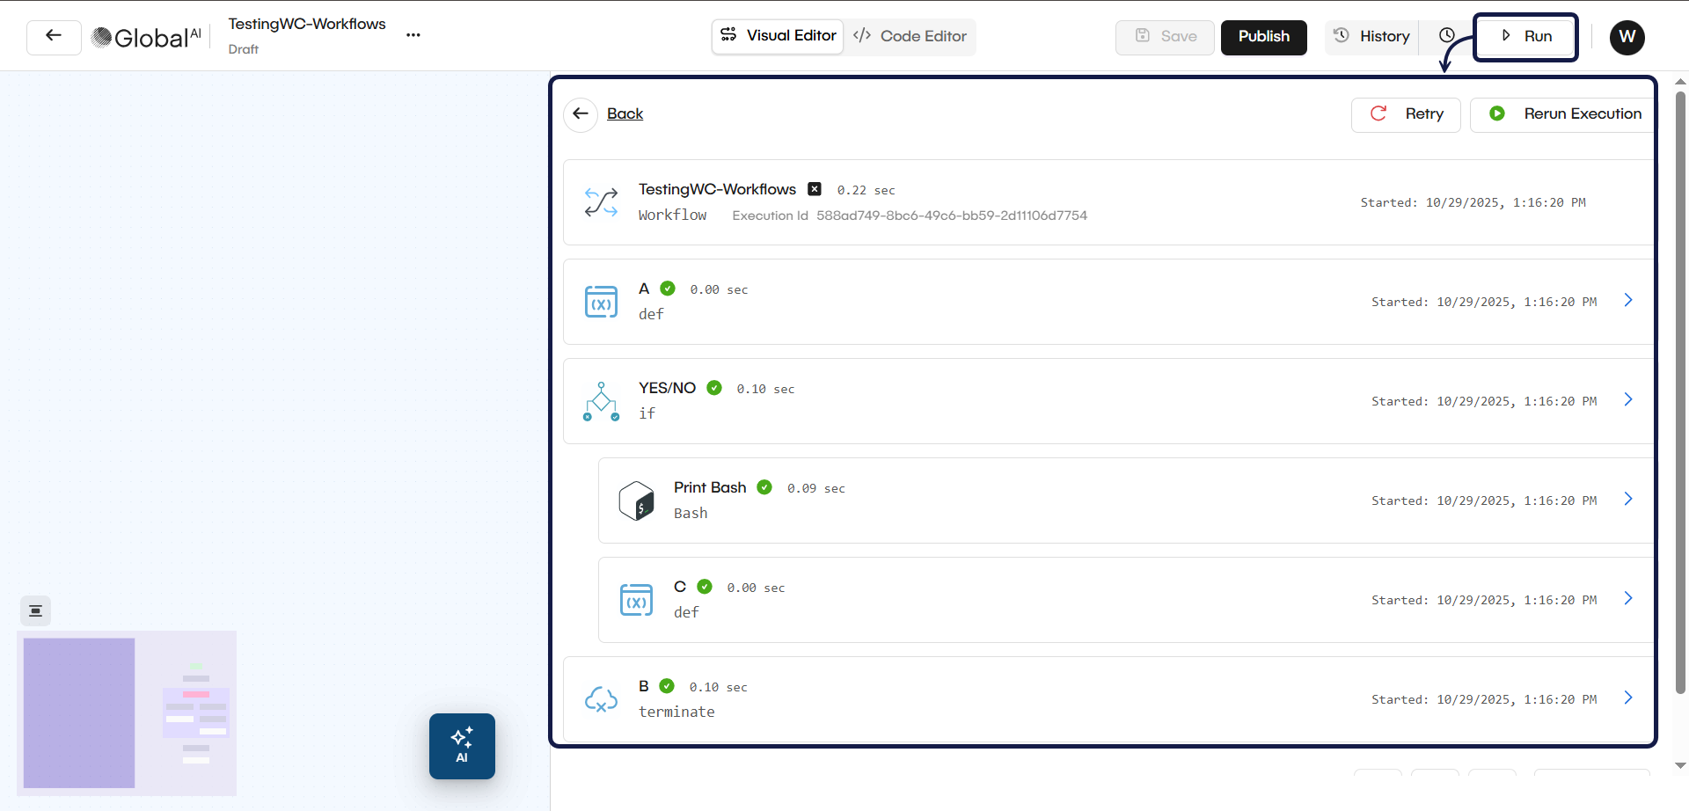
Task: Open the three-dot workflow options menu
Action: click(x=413, y=35)
